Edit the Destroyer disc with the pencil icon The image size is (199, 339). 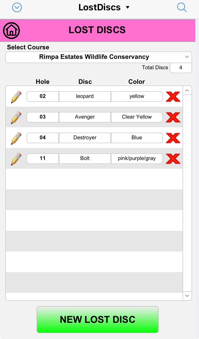pyautogui.click(x=16, y=138)
